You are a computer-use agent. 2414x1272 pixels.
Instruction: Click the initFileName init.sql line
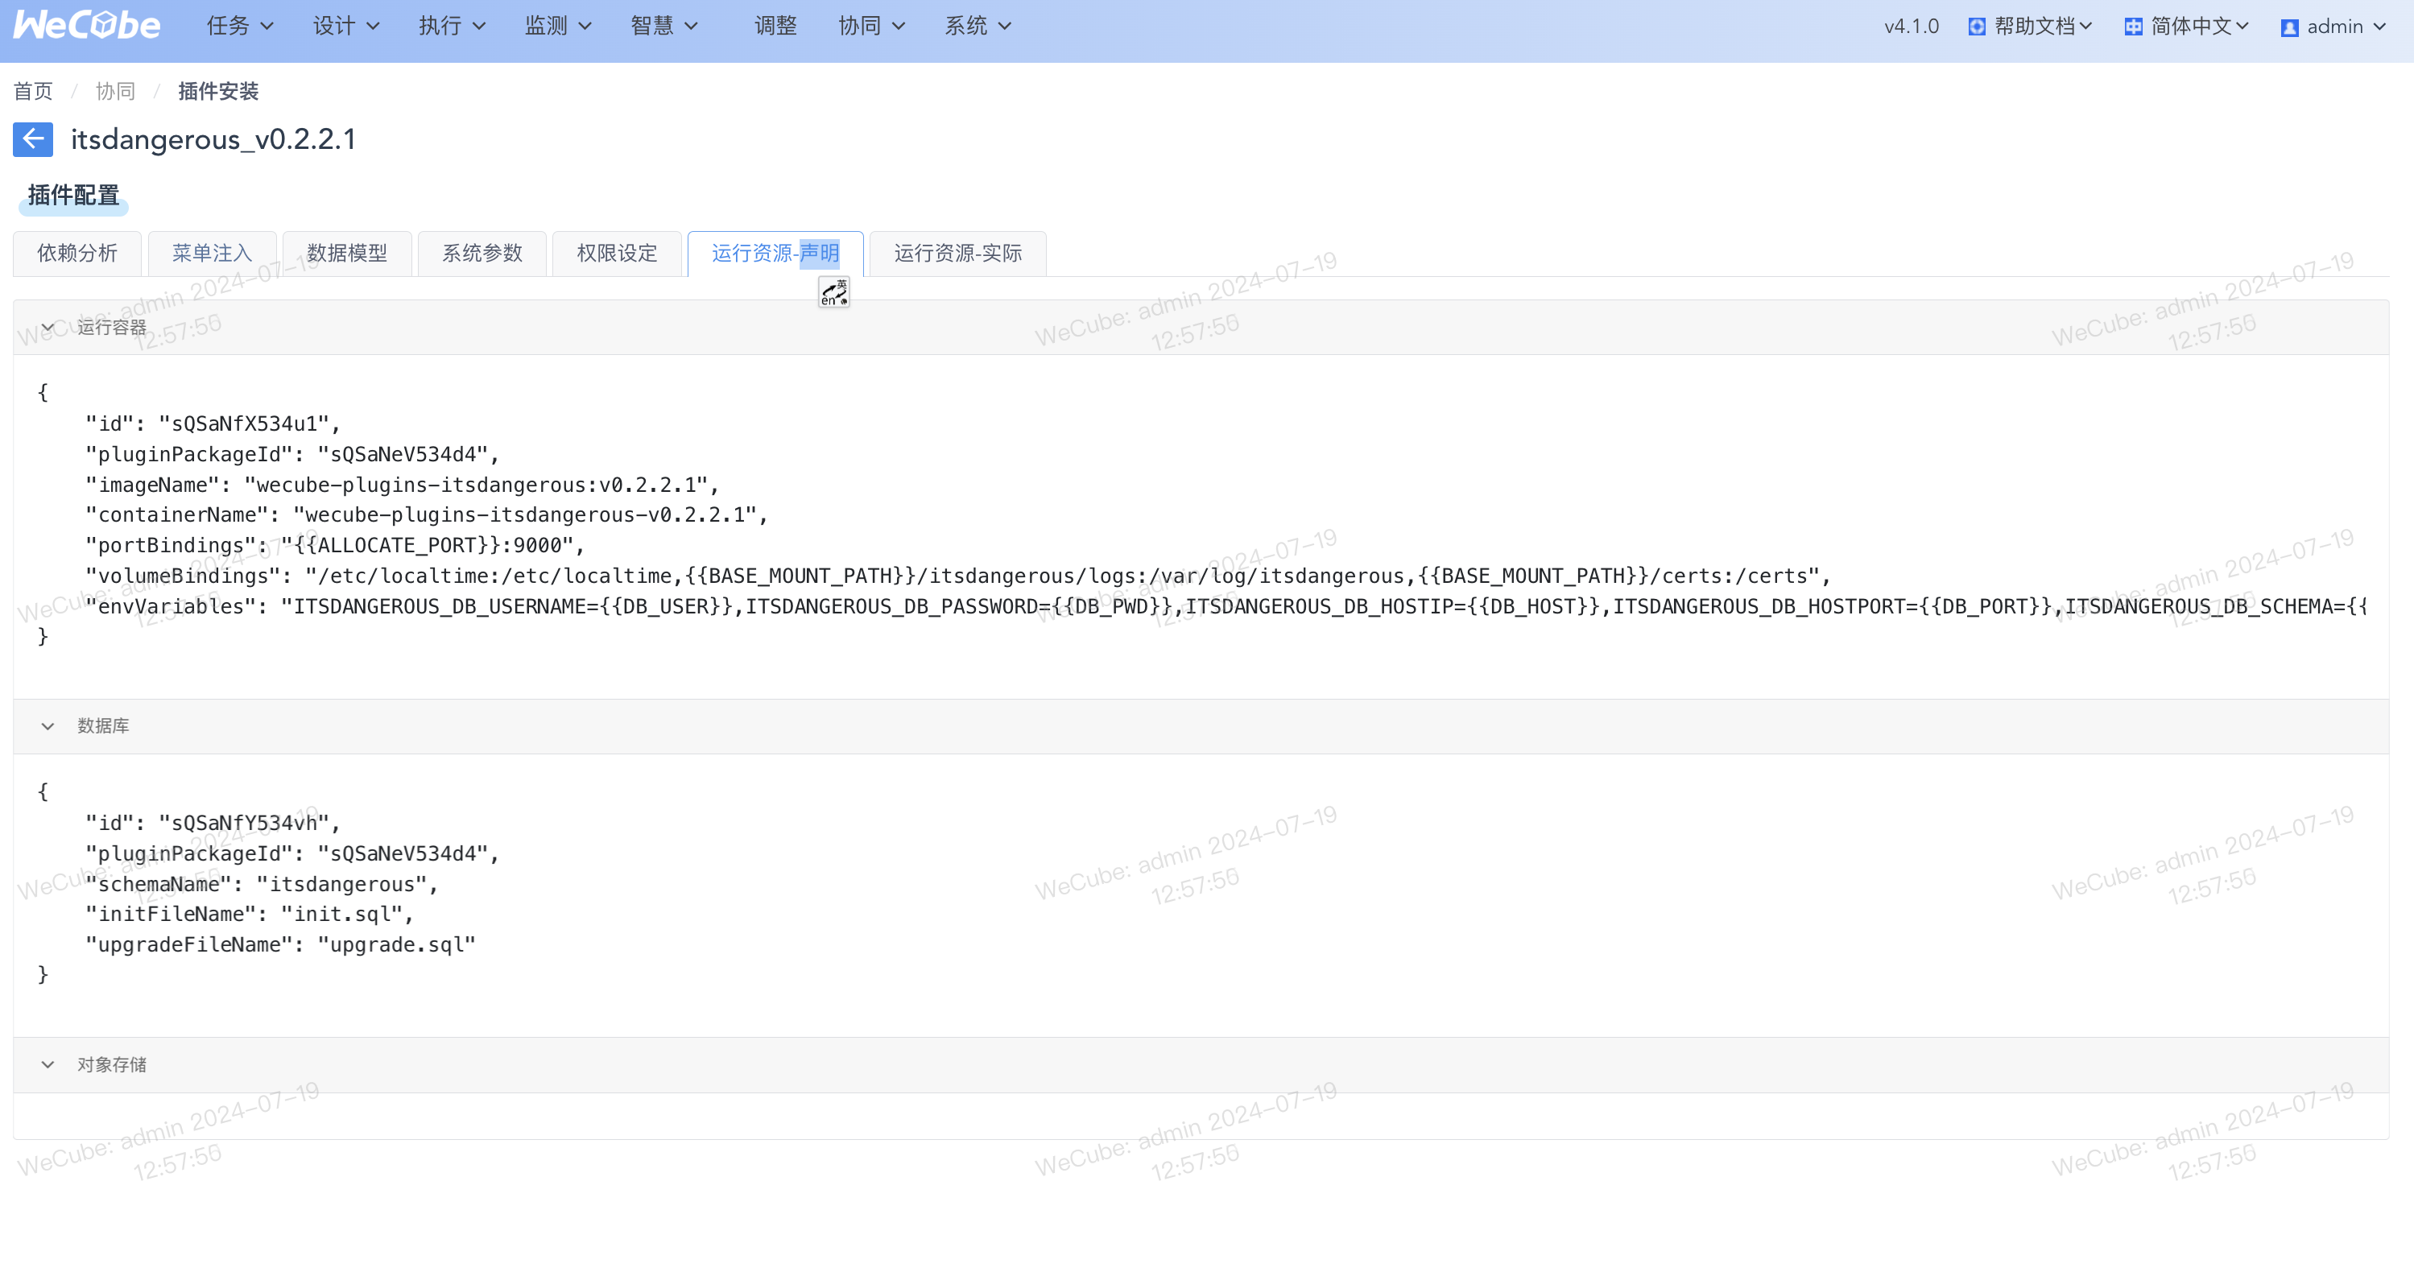(250, 915)
